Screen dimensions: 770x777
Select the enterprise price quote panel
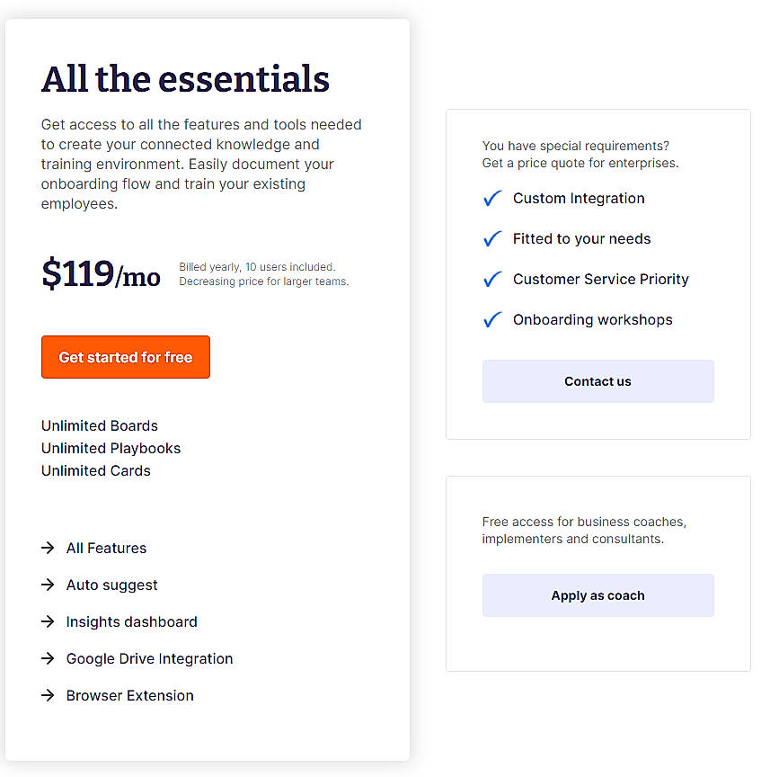pos(598,273)
